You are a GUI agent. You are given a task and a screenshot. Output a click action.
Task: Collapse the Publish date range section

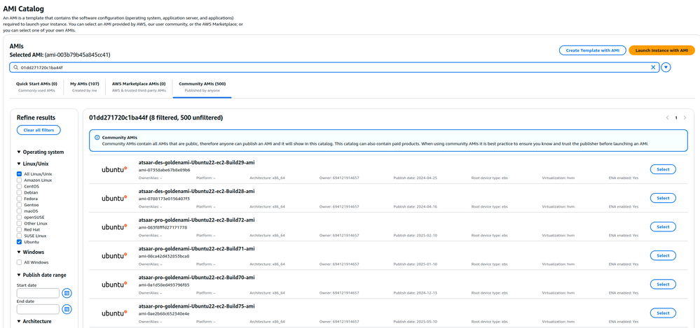click(19, 275)
